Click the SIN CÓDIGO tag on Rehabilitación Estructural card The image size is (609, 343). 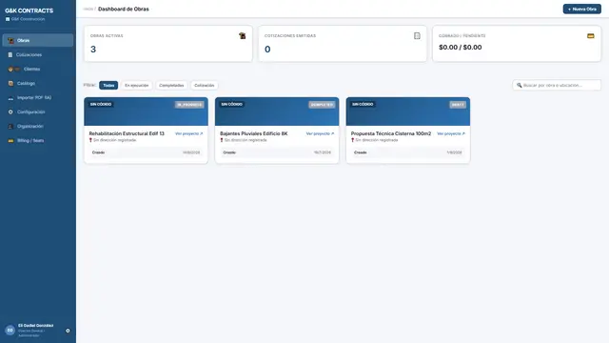101,104
